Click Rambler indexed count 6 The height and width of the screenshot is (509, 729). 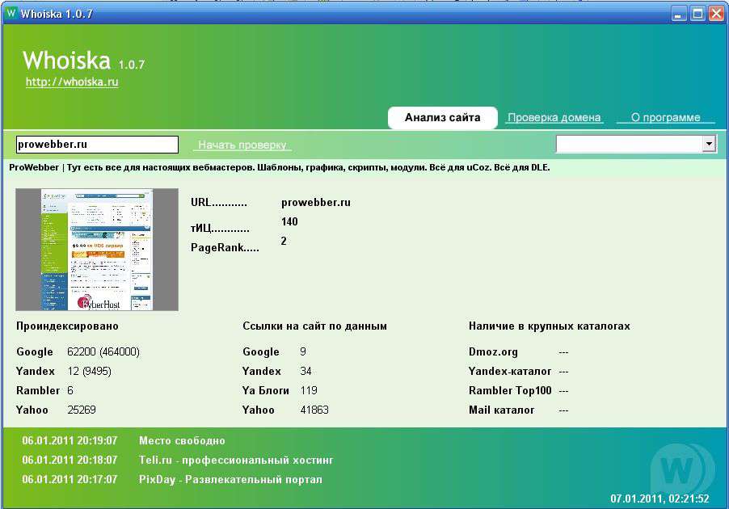[70, 390]
